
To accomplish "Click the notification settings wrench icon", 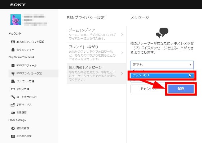I will tap(13, 128).
